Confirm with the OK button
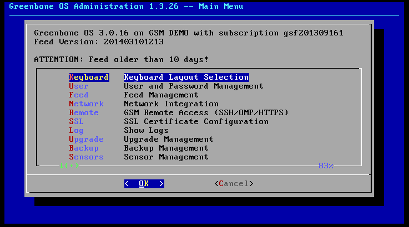The image size is (409, 227). (144, 183)
